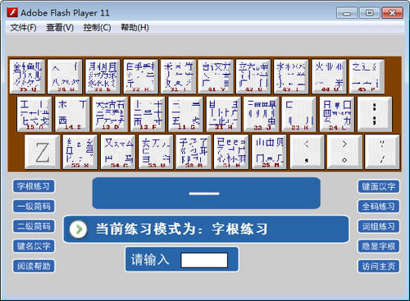Click the 11 G radical key
The height and width of the screenshot is (301, 410).
click(185, 114)
